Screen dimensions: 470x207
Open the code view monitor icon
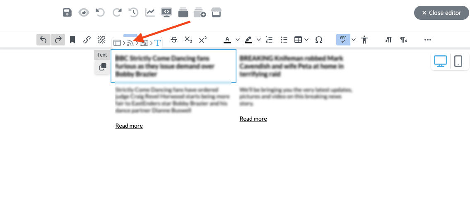[166, 12]
